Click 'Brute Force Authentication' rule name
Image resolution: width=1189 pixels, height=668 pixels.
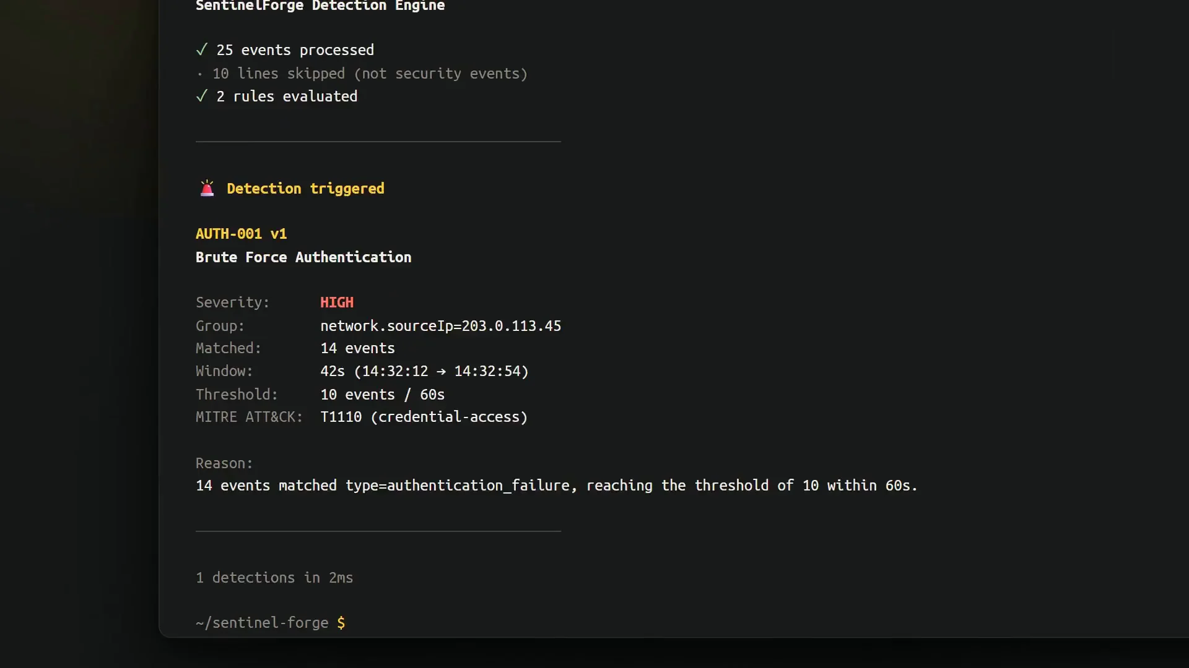coord(303,257)
